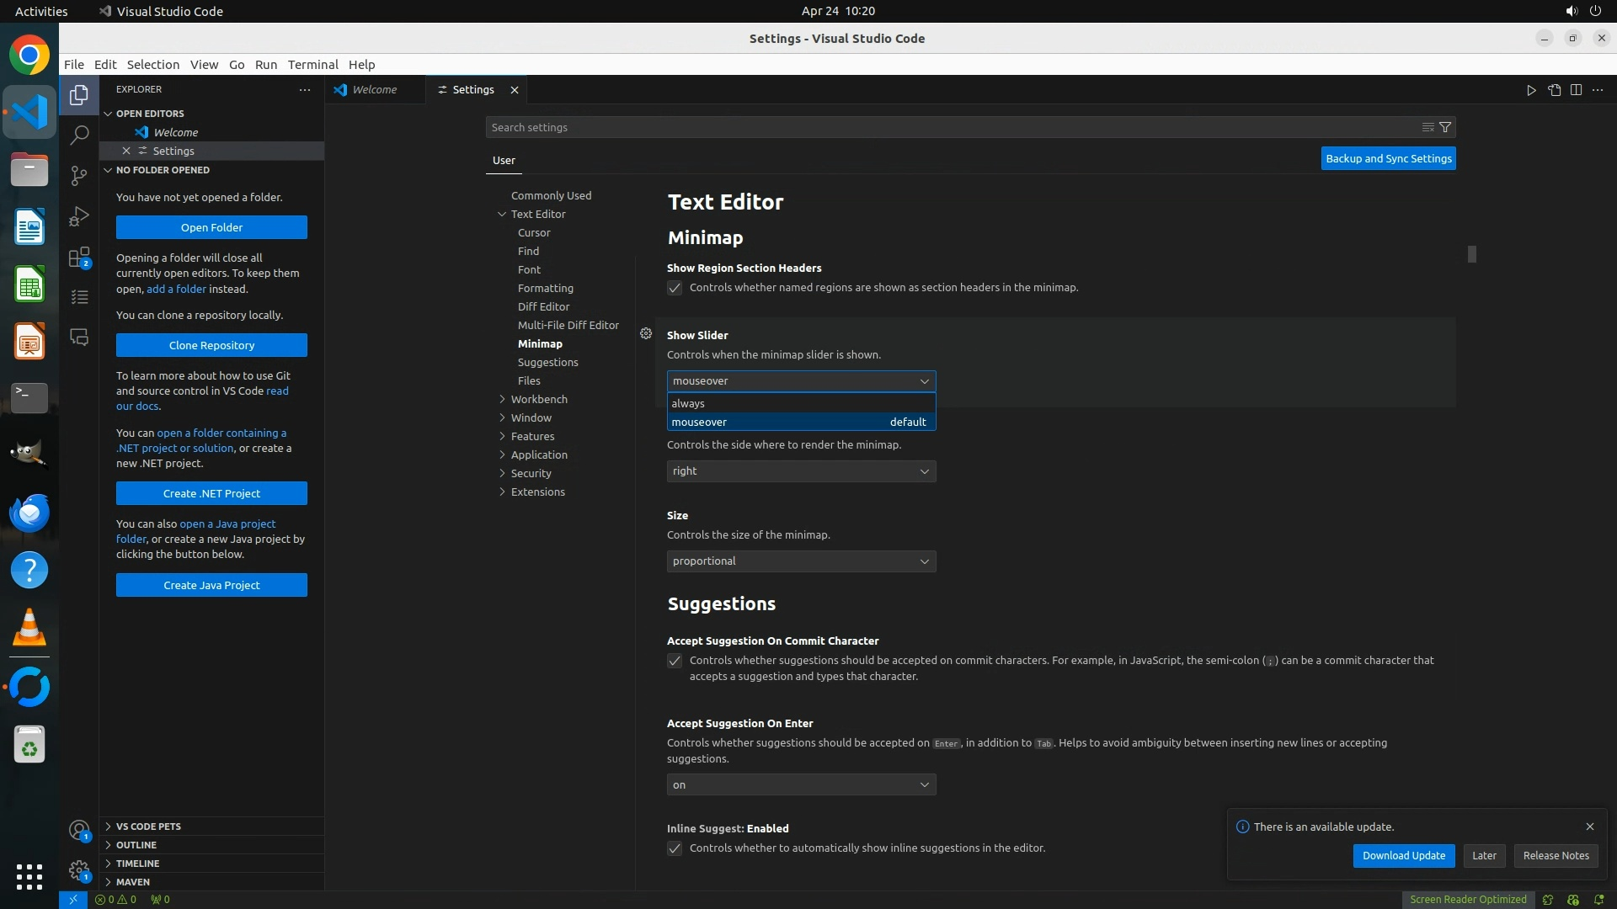The image size is (1617, 909).
Task: Open the Search view in activity bar
Action: (79, 135)
